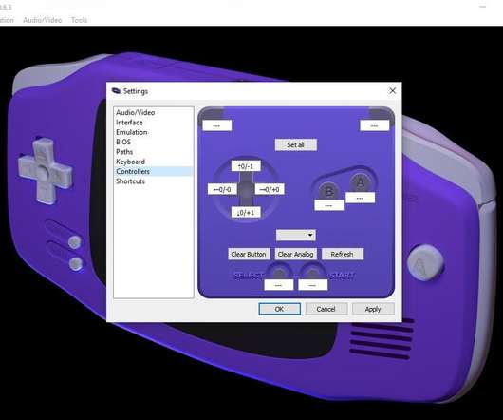Close the Settings dialog with the X
Image resolution: width=503 pixels, height=420 pixels.
[x=392, y=91]
